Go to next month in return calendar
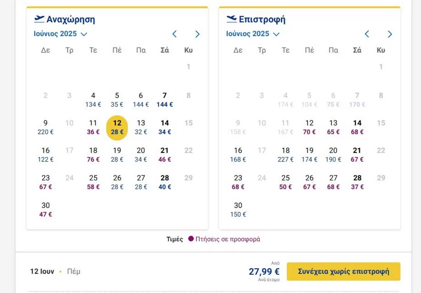 pyautogui.click(x=390, y=34)
